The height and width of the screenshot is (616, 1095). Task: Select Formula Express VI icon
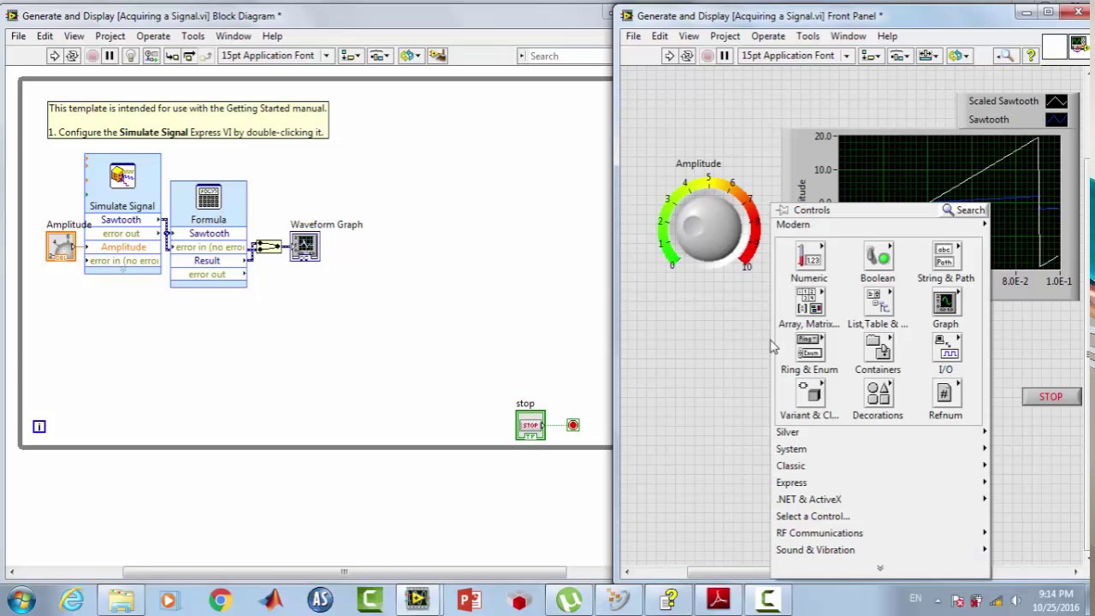coord(209,198)
